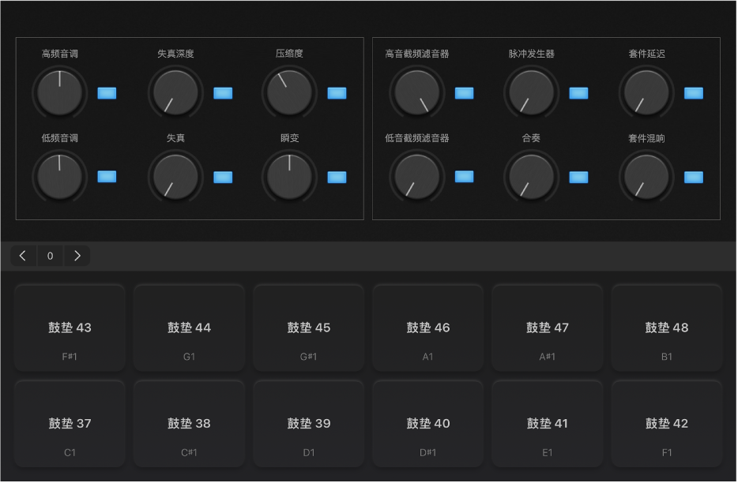Tap drum pad 鼓垫 44 (G1)
Viewport: 738px width, 483px height.
(x=189, y=328)
